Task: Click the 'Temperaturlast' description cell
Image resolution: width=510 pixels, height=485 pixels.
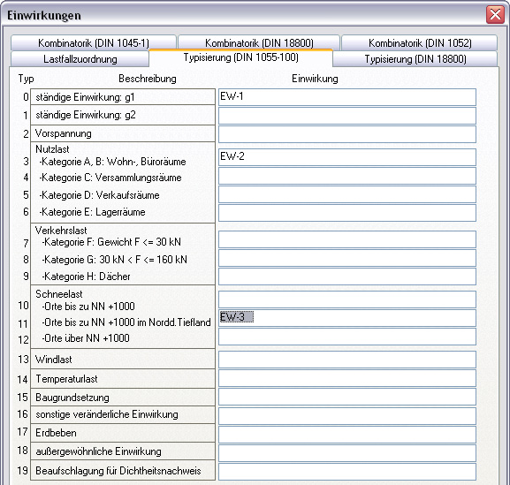Action: pyautogui.click(x=123, y=379)
